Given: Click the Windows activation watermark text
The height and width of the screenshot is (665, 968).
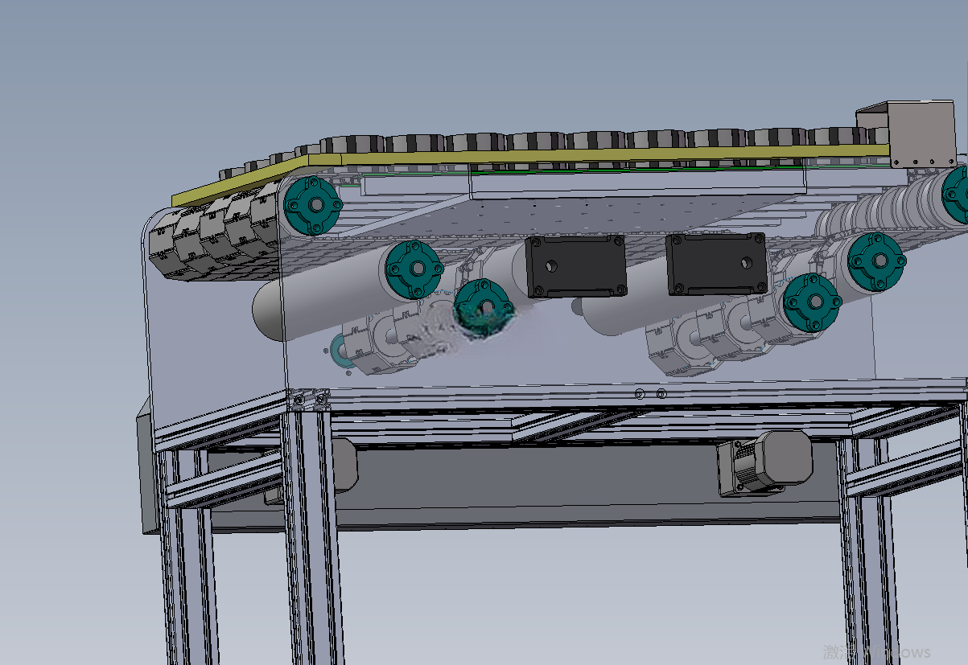Looking at the screenshot, I should click(x=877, y=652).
